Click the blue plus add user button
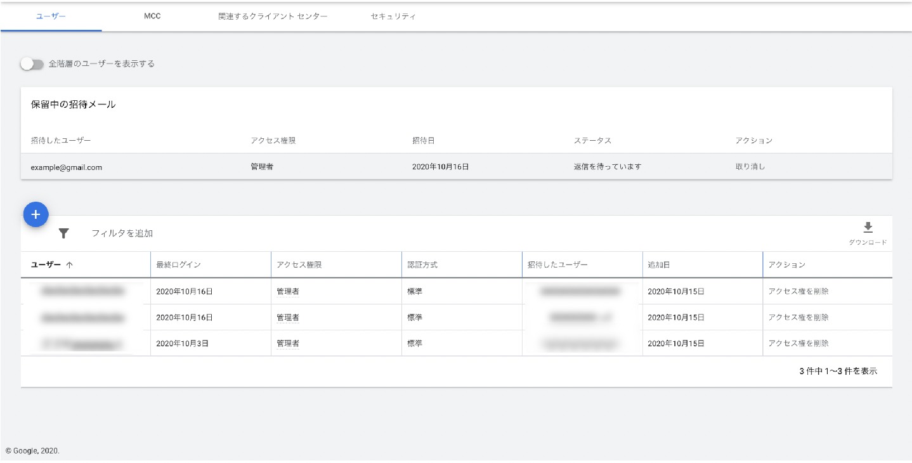912x463 pixels. click(36, 215)
